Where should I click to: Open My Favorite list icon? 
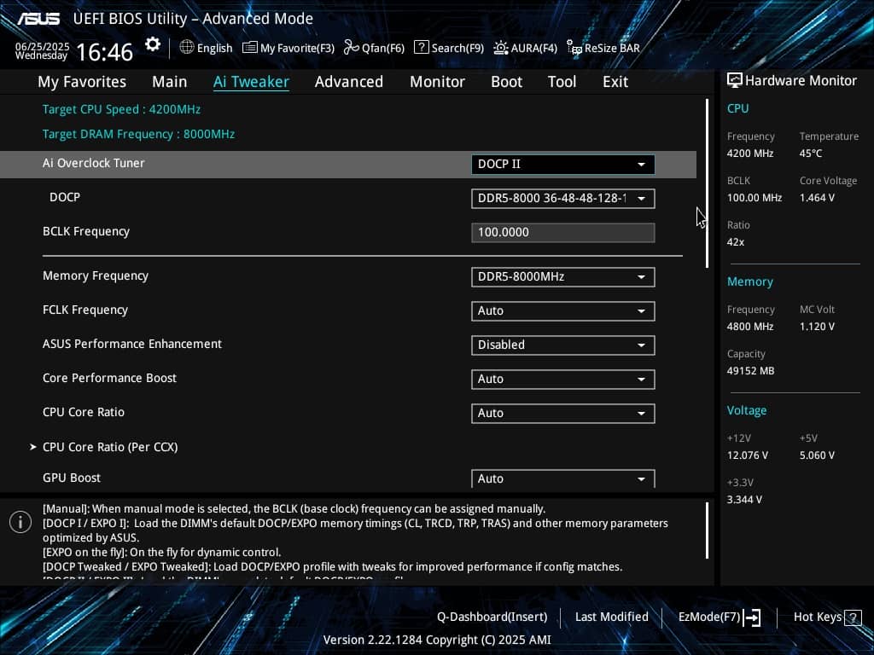250,48
